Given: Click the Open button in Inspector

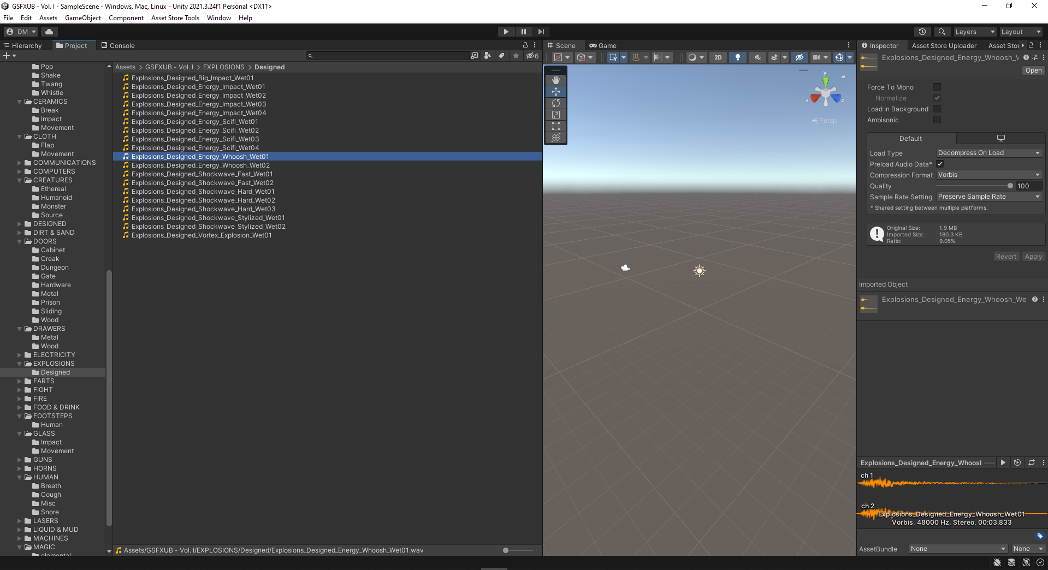Looking at the screenshot, I should [x=1033, y=70].
